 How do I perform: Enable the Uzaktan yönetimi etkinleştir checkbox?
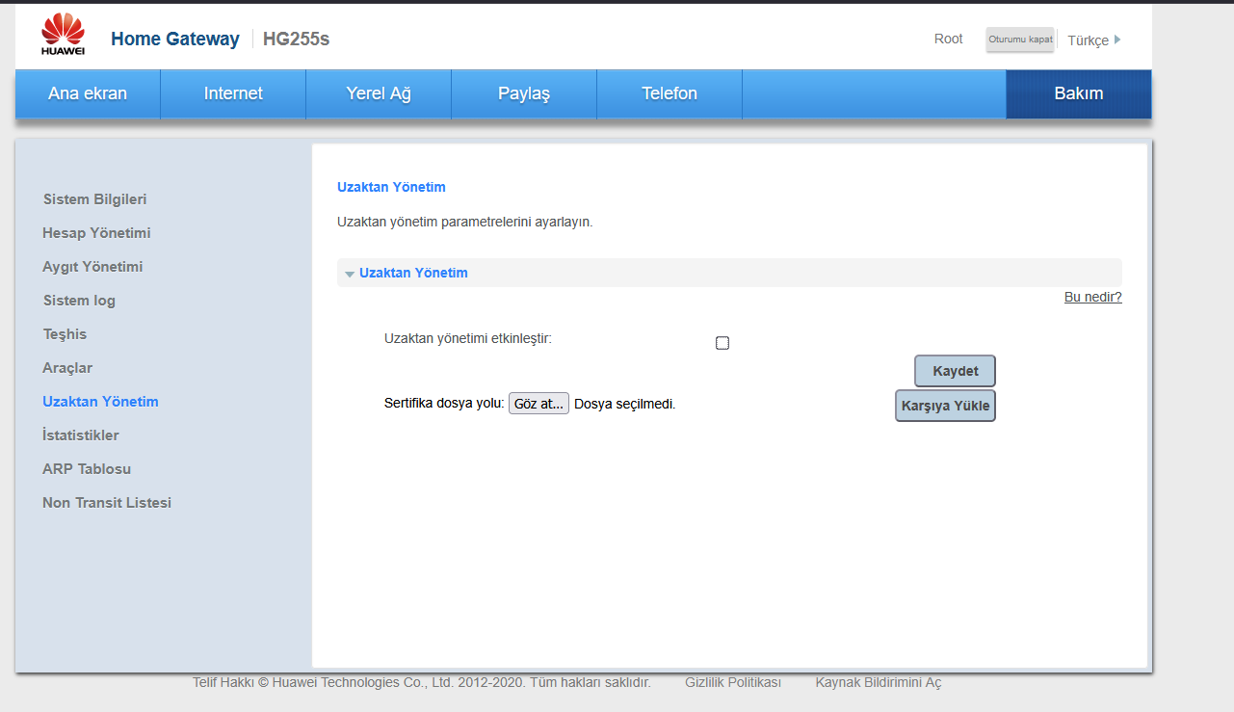coord(722,343)
